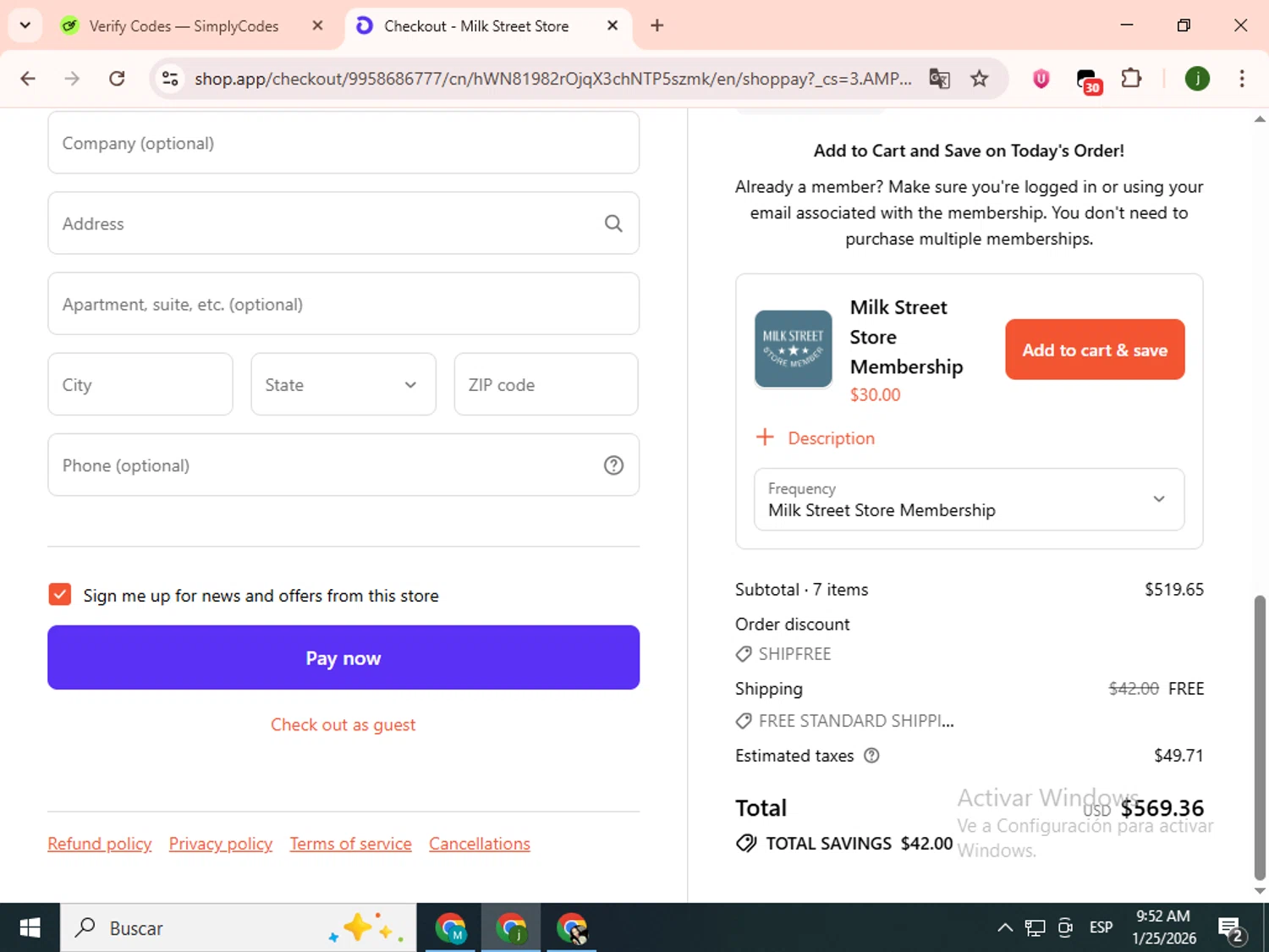Click the order summary scrollbar thumb
Image resolution: width=1269 pixels, height=952 pixels.
[1260, 737]
